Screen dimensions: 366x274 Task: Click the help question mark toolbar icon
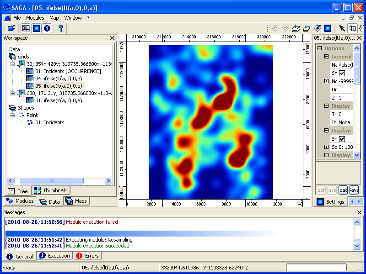coord(61,28)
